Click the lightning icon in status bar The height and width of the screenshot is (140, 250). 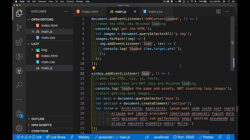click(72, 137)
